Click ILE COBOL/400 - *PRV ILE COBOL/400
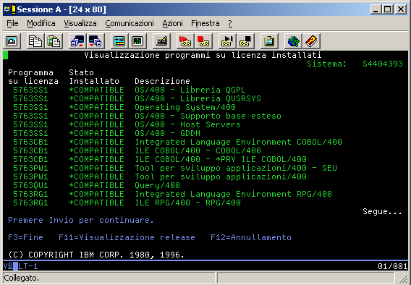The height and width of the screenshot is (285, 411). 221,159
